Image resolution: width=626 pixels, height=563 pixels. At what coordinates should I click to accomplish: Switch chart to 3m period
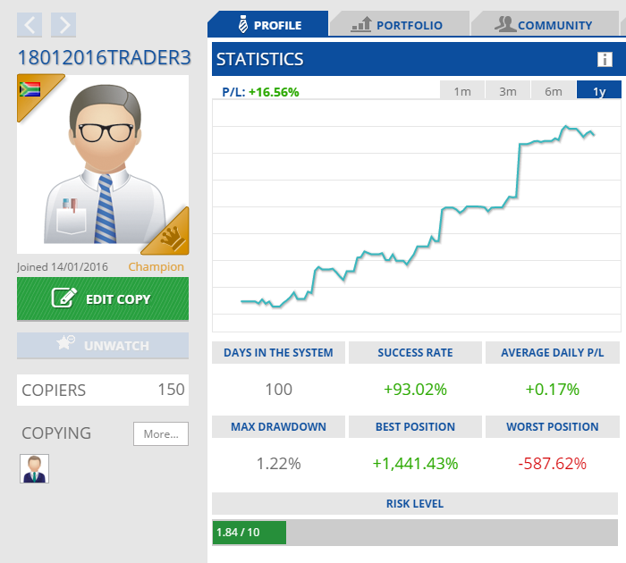pos(508,91)
